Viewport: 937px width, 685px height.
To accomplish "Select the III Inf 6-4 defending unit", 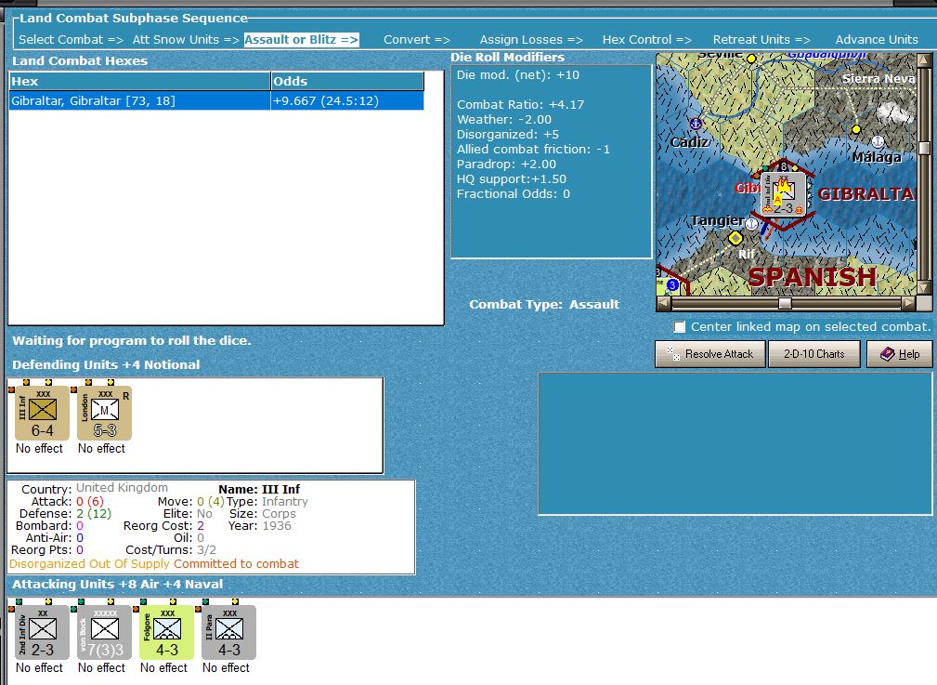I will pos(42,413).
